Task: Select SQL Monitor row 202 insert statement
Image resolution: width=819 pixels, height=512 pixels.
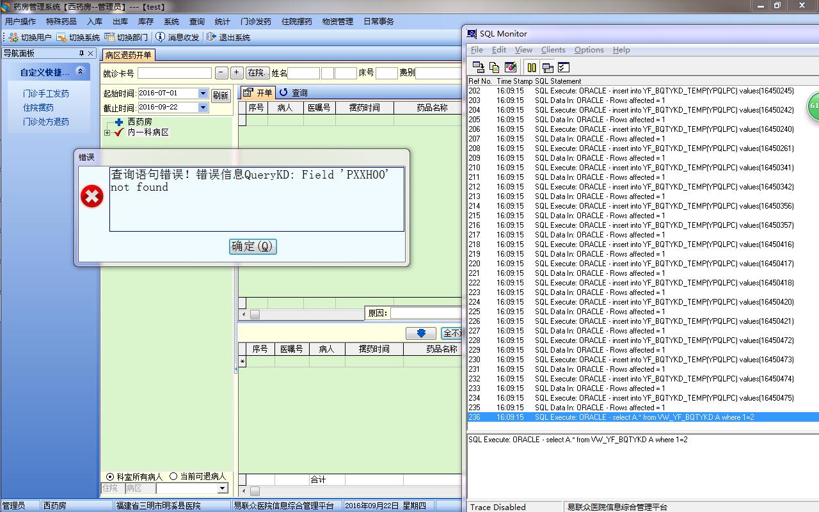Action: (x=643, y=91)
